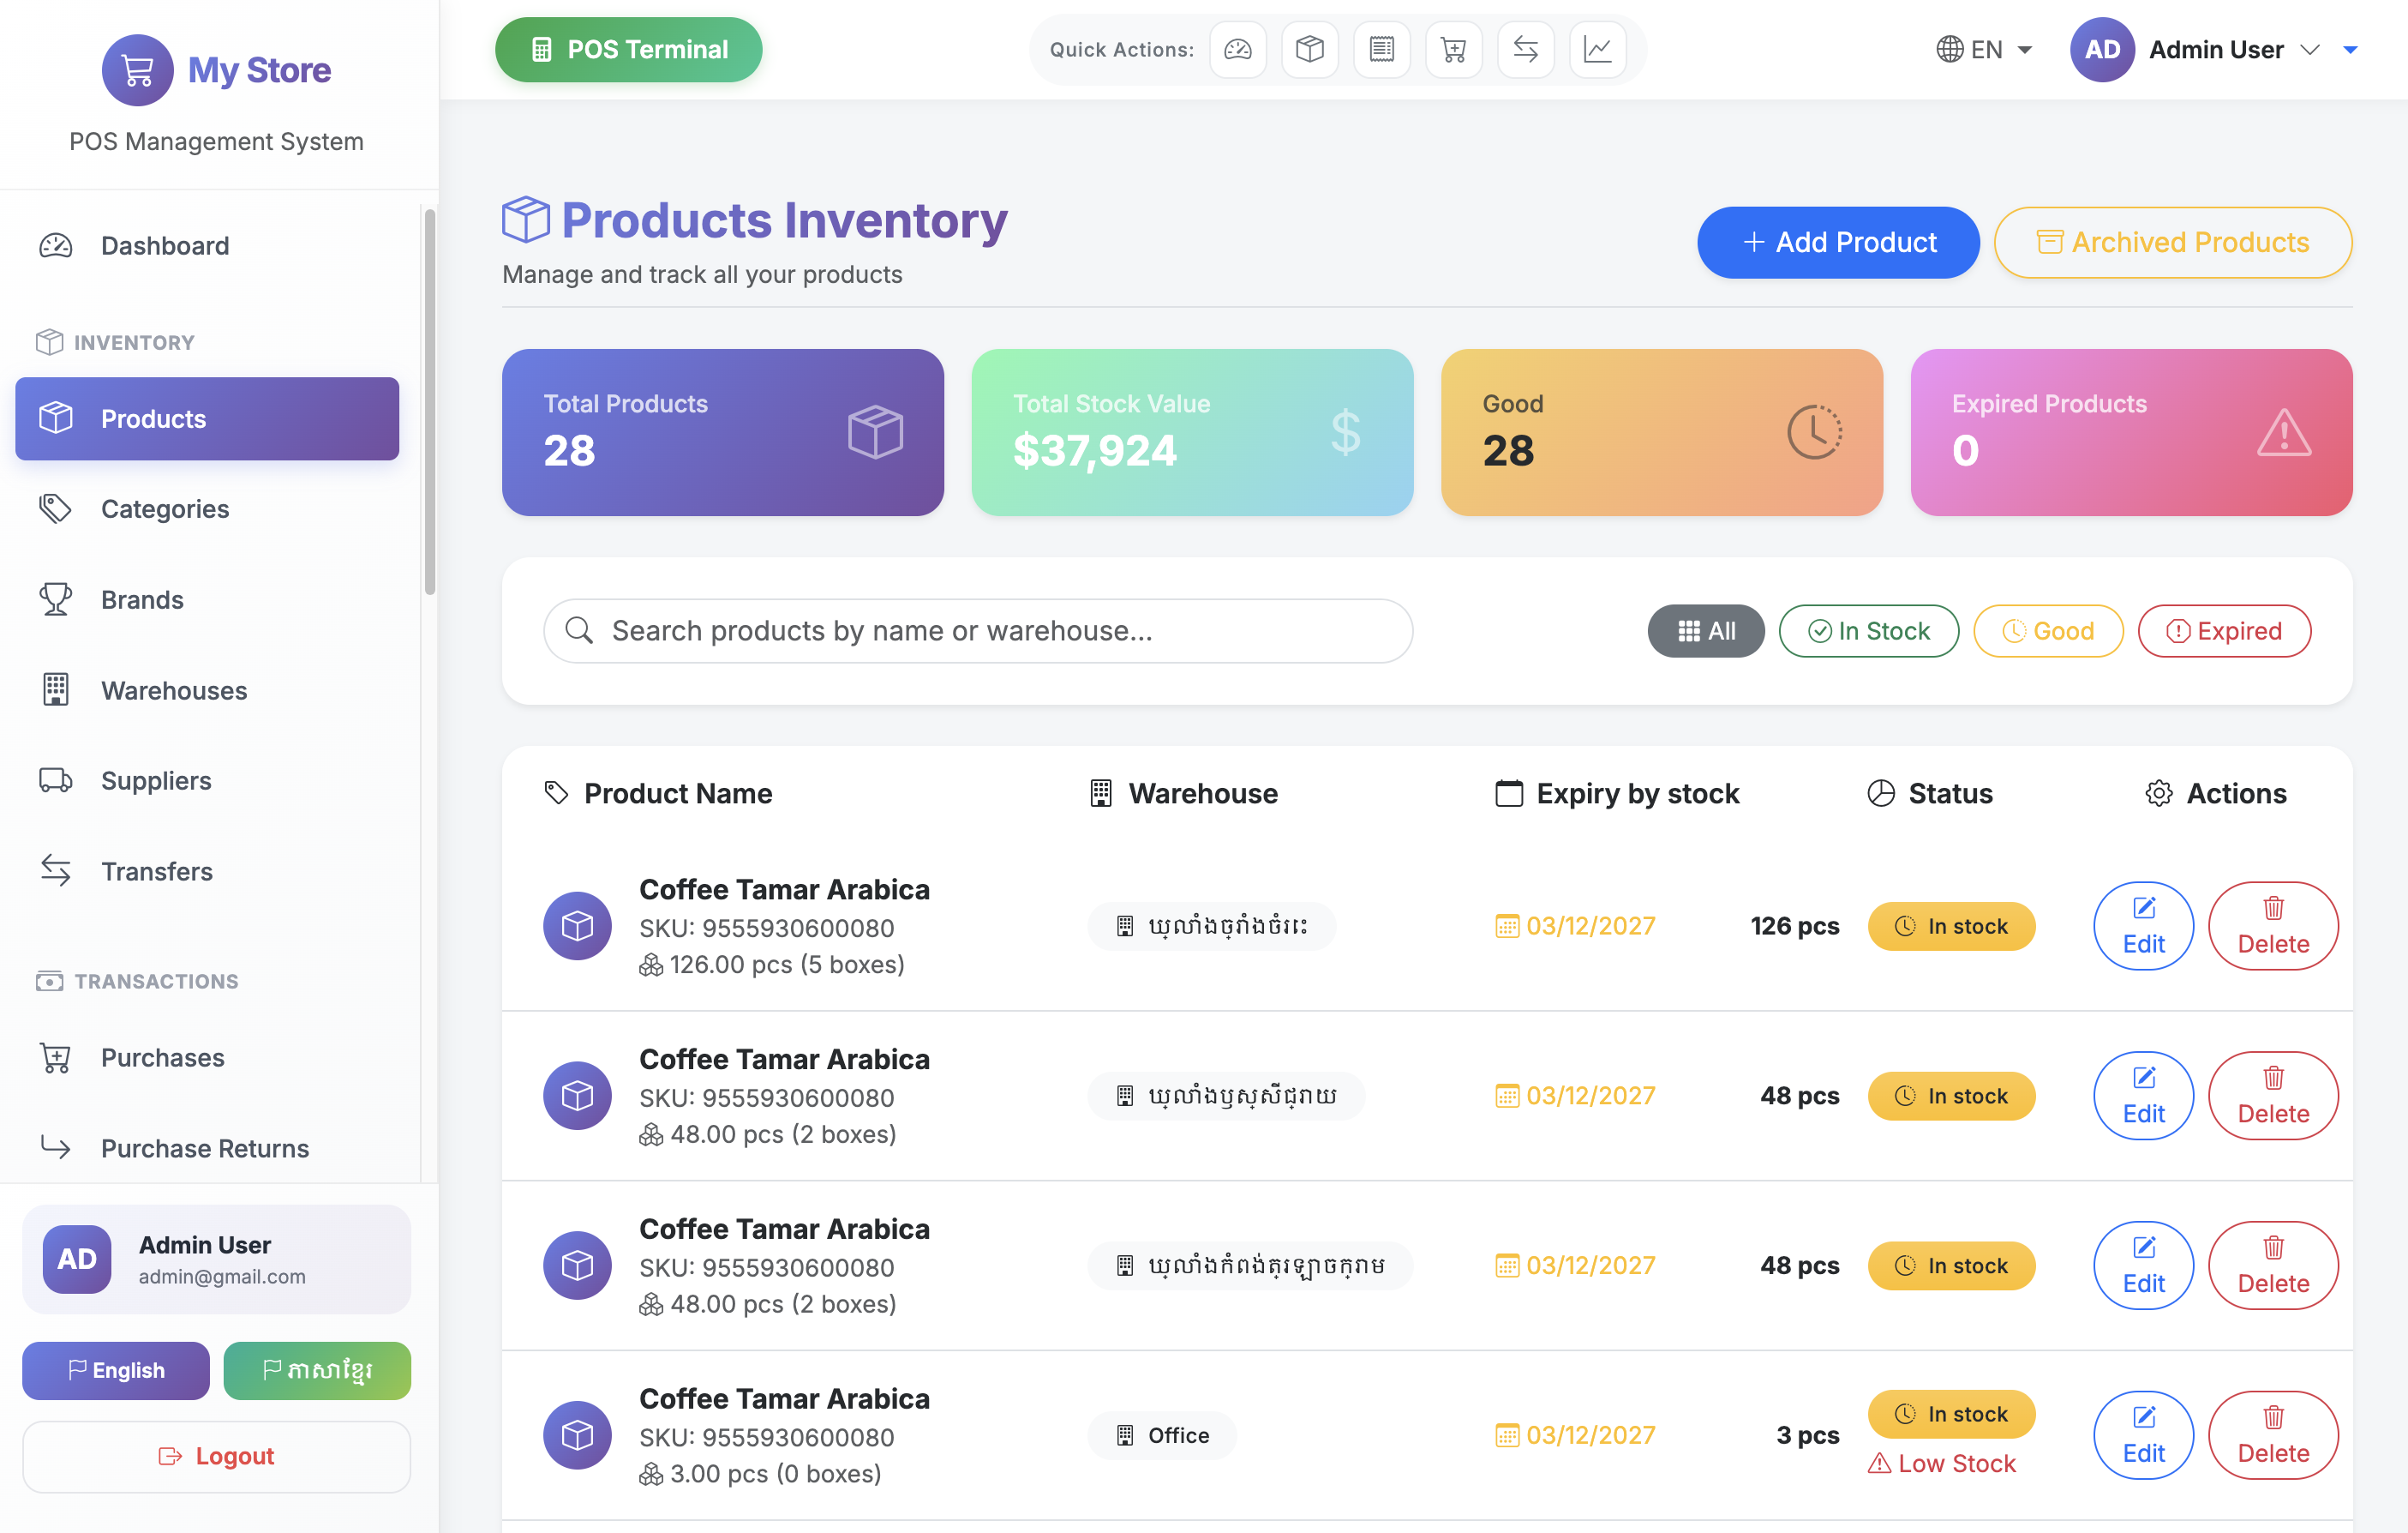Show only Good products filter

pos(2048,630)
